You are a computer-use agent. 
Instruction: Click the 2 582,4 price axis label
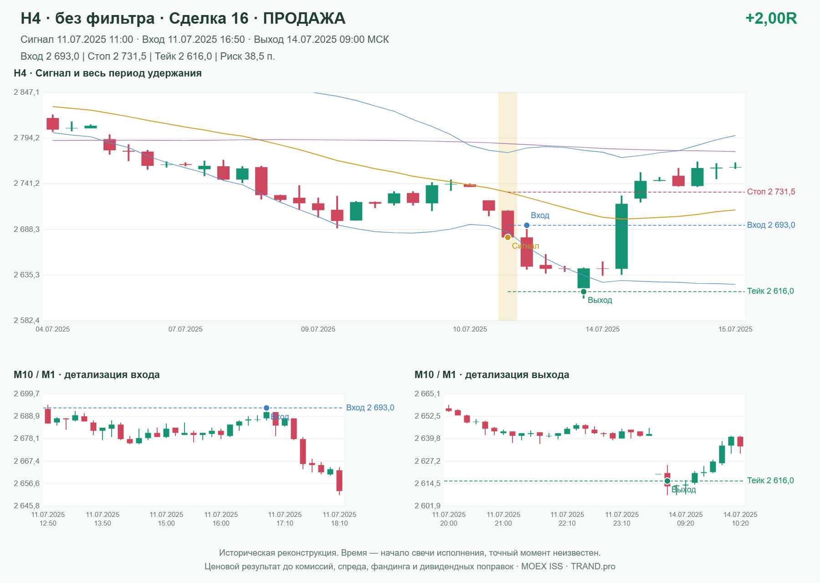tap(26, 321)
